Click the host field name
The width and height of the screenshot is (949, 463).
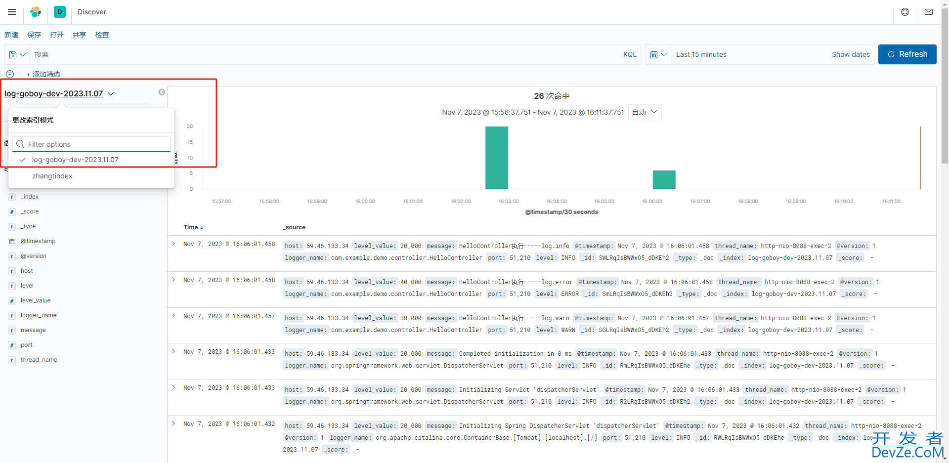[x=27, y=271]
